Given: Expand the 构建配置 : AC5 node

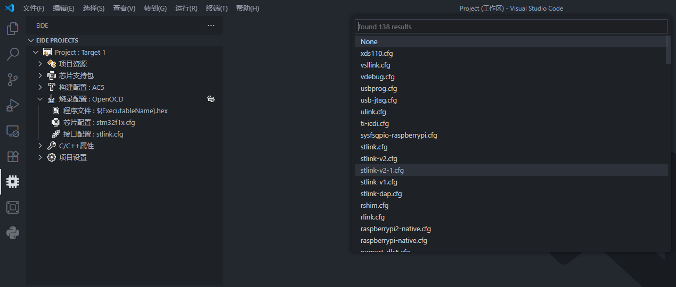Looking at the screenshot, I should [40, 87].
